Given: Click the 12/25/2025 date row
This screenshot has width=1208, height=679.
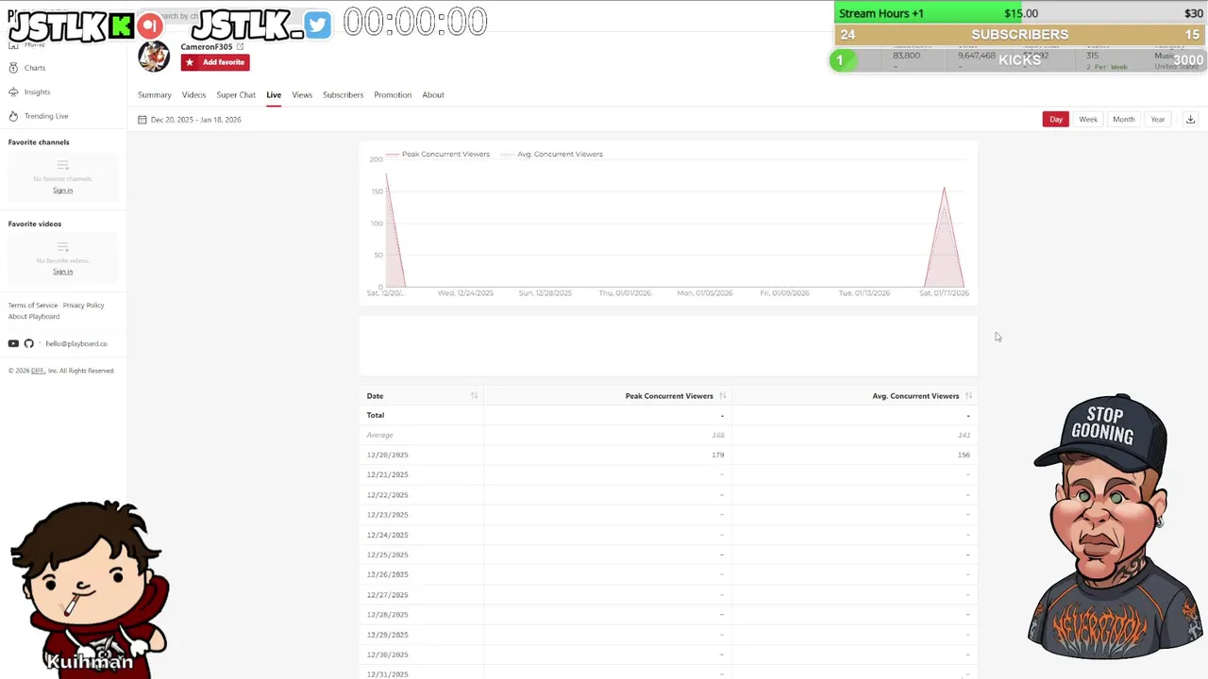Looking at the screenshot, I should point(668,555).
